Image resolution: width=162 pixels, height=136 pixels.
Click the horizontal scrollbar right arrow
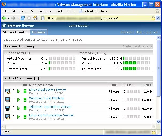pyautogui.click(x=153, y=126)
